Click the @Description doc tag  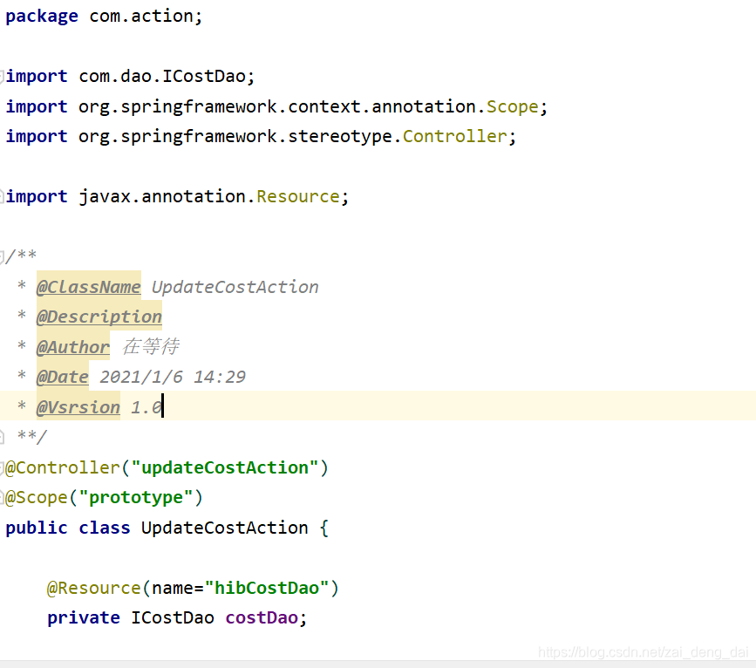(x=99, y=317)
